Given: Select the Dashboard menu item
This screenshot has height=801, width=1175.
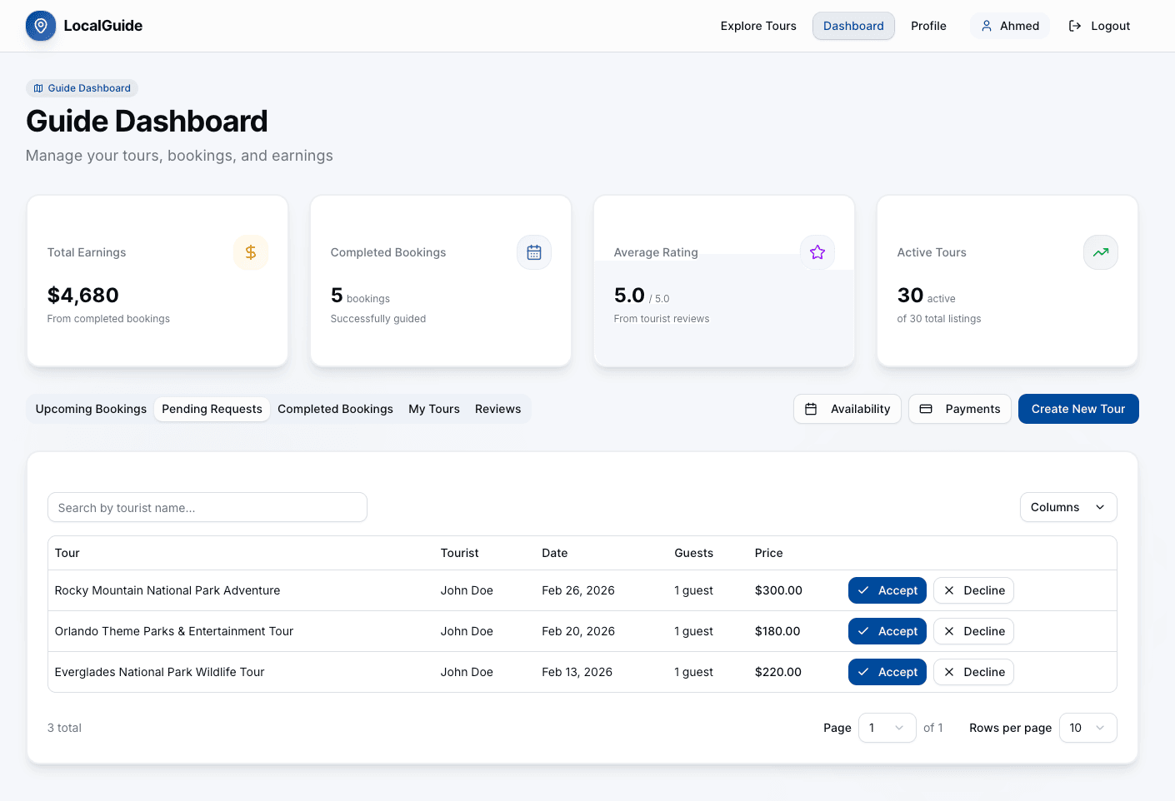Looking at the screenshot, I should coord(853,26).
